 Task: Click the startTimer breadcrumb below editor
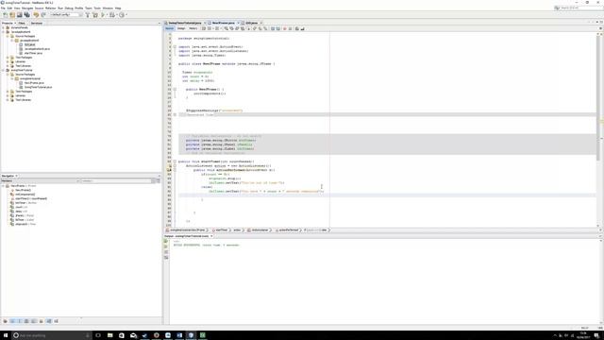pyautogui.click(x=221, y=230)
